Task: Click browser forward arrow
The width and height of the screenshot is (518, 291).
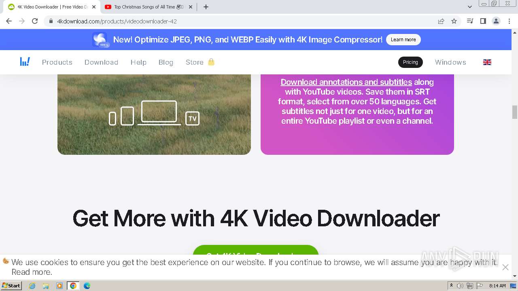Action: 22,21
